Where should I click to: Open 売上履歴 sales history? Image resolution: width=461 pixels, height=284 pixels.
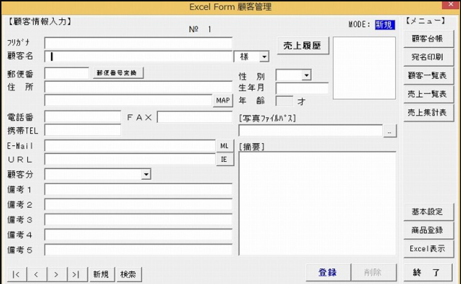point(303,45)
